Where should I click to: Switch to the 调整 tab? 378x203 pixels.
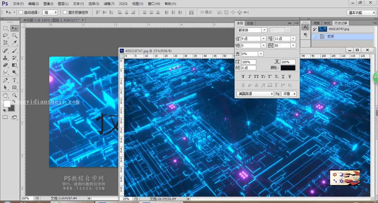(317, 23)
